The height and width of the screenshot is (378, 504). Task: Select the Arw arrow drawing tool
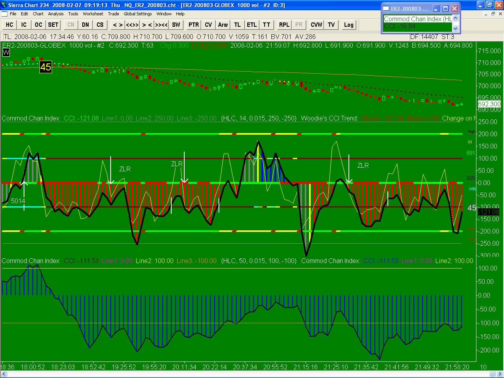coord(223,25)
